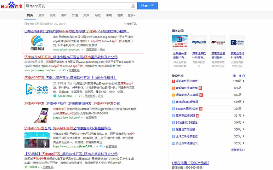Image resolution: width=273 pixels, height=170 pixels.
Task: Open hot search 50城建5万5G基站
Action: 187,122
